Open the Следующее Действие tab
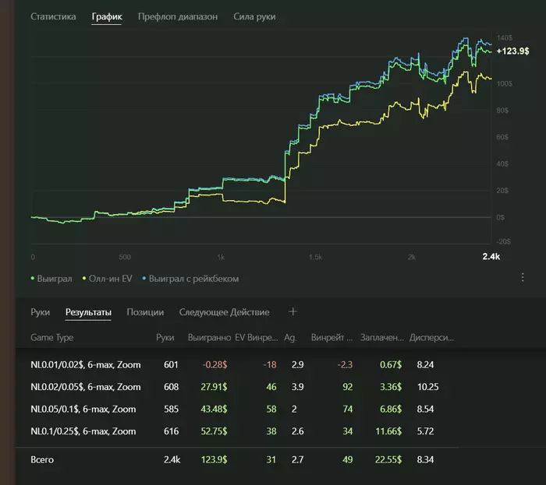The width and height of the screenshot is (546, 485). coord(224,312)
